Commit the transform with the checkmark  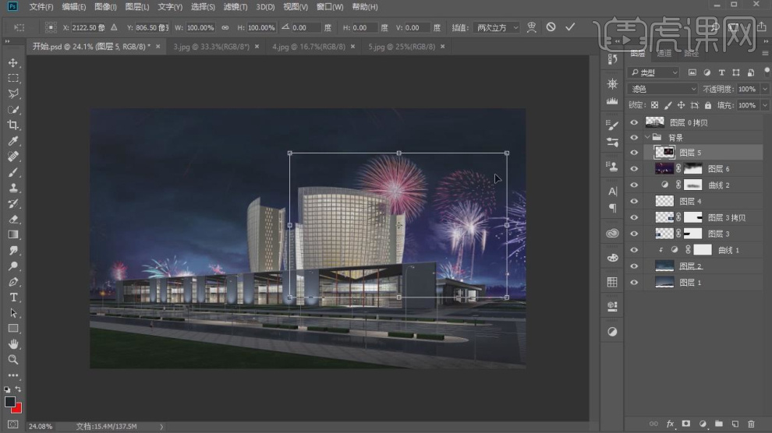pyautogui.click(x=570, y=27)
